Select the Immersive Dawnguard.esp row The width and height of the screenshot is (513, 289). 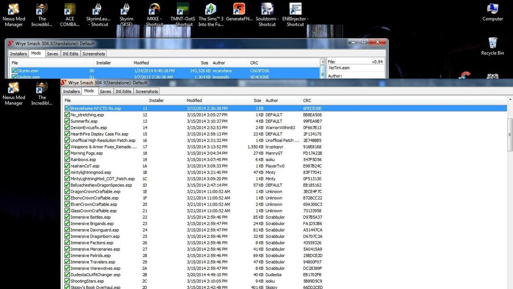[285, 230]
